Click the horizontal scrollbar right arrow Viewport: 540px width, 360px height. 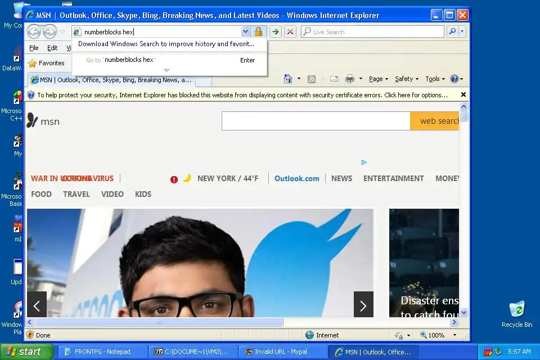(454, 322)
